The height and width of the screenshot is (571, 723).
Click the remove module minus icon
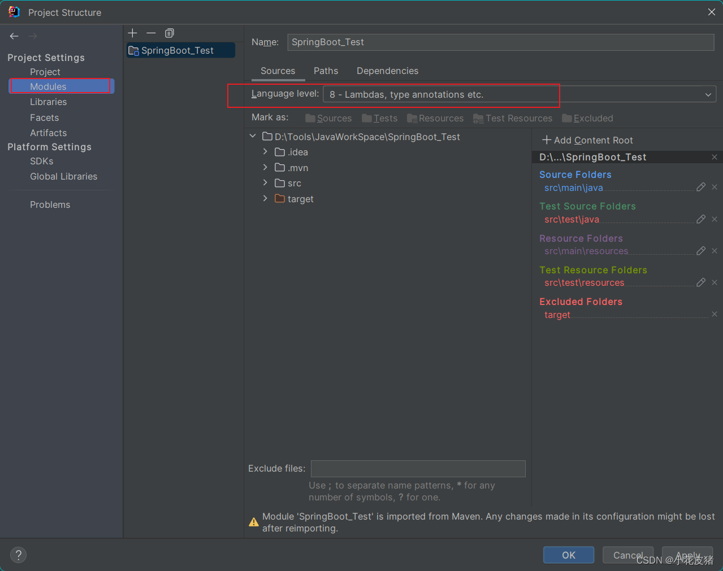(x=151, y=33)
